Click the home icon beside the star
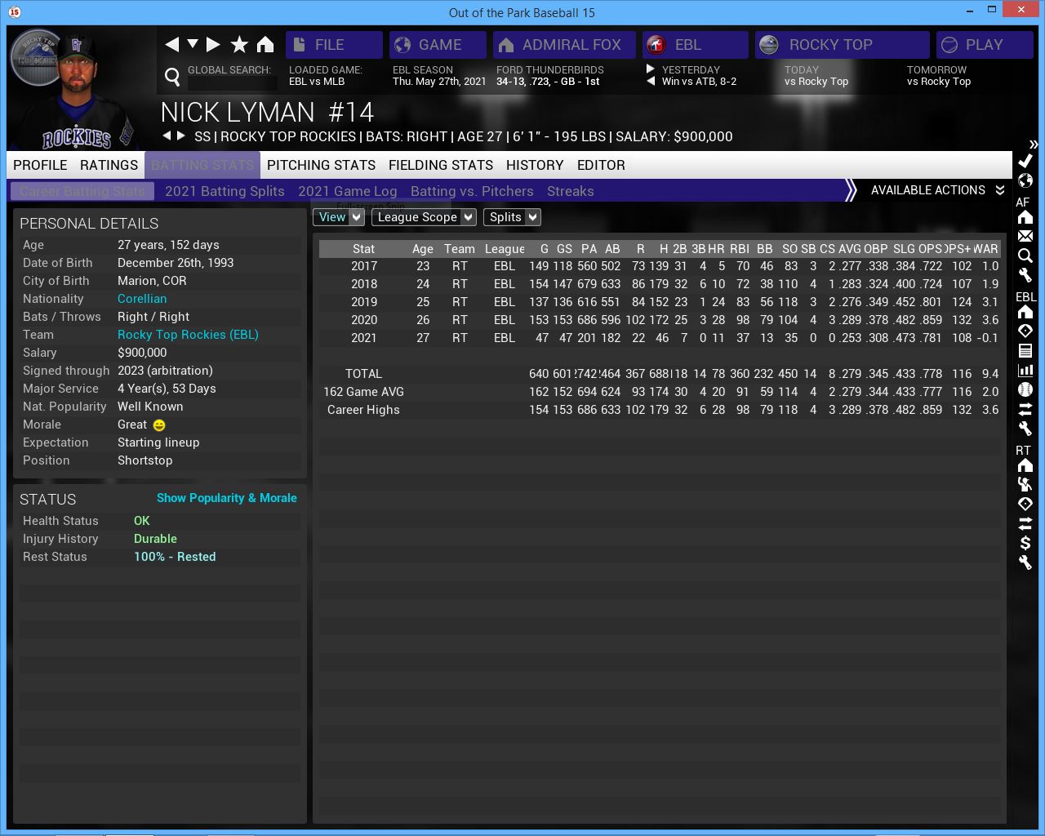Screen dimensions: 1045x836 click(265, 45)
